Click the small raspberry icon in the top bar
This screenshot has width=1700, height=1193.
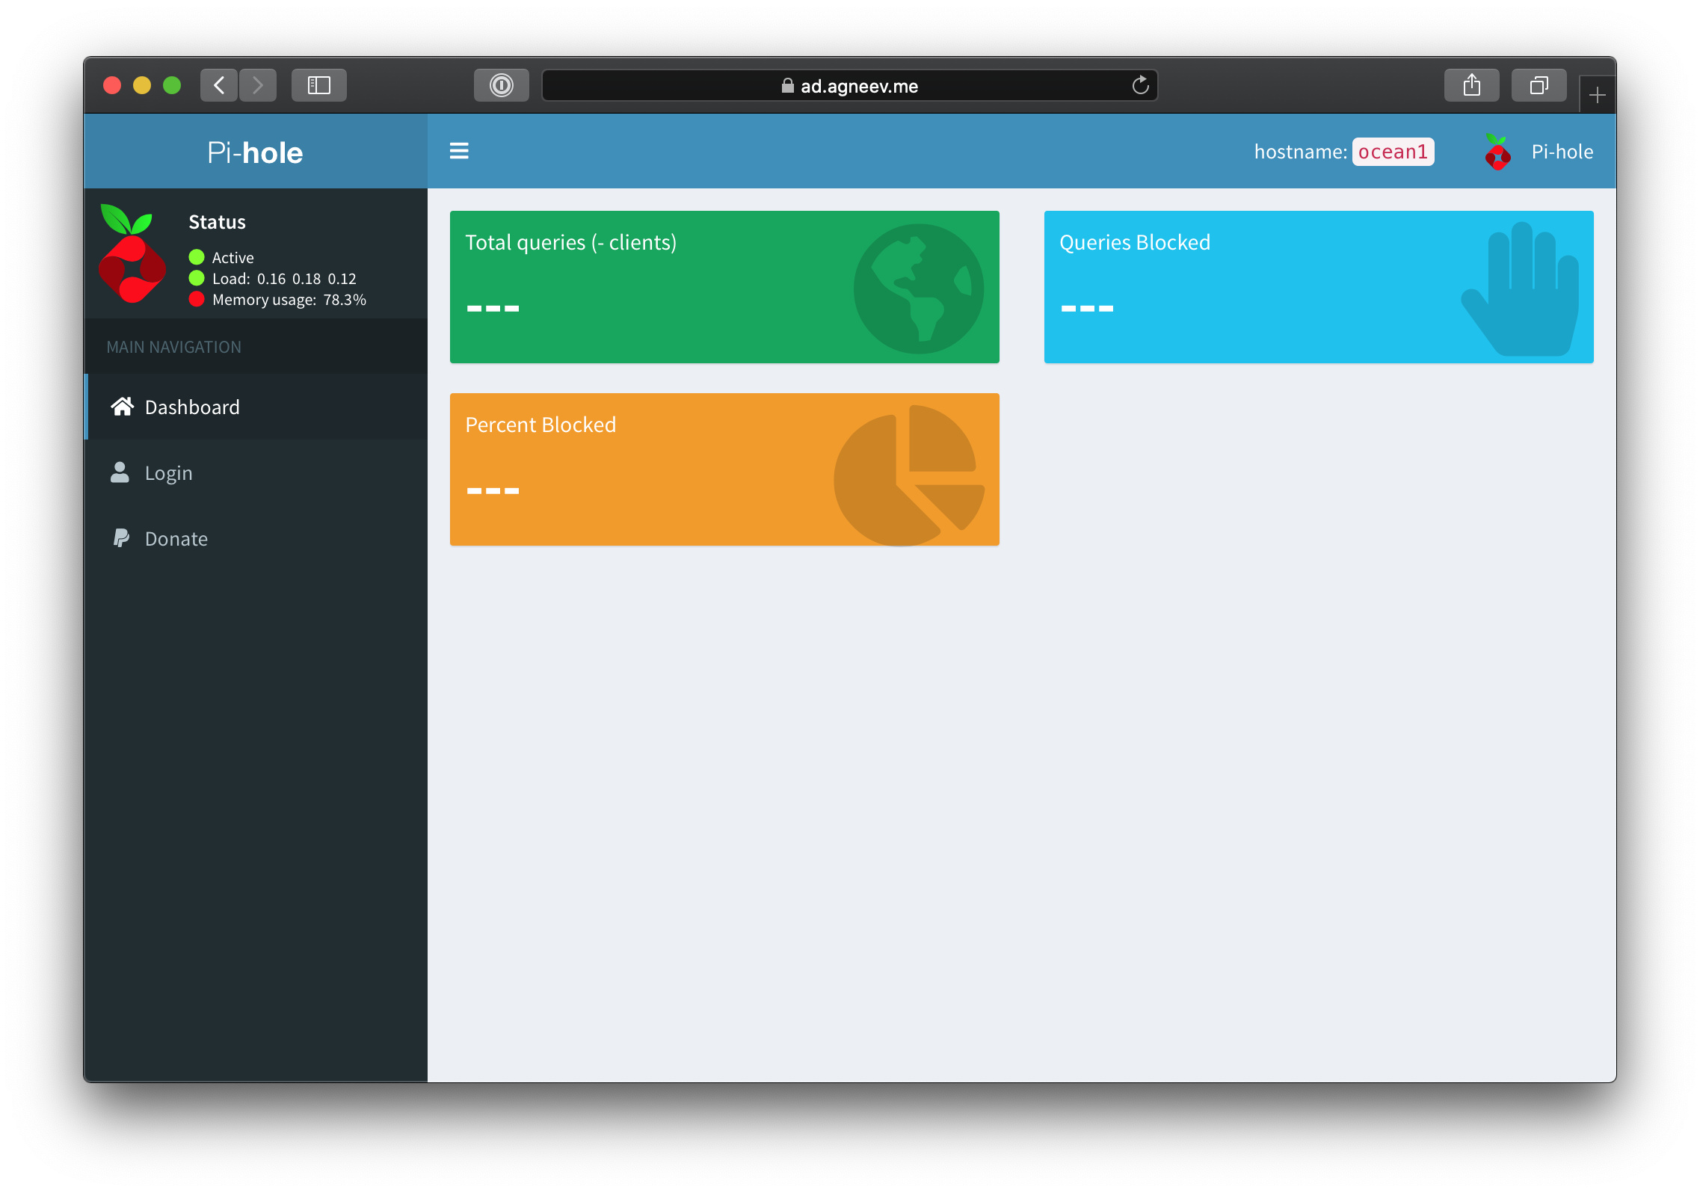coord(1497,152)
